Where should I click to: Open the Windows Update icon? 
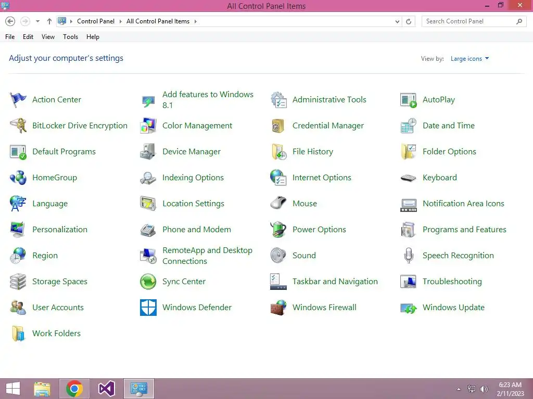pyautogui.click(x=409, y=308)
